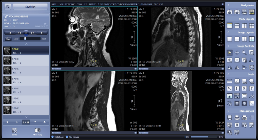Image resolution: width=258 pixels, height=140 pixels.
Task: Click the print icon under Management
Action: click(237, 118)
